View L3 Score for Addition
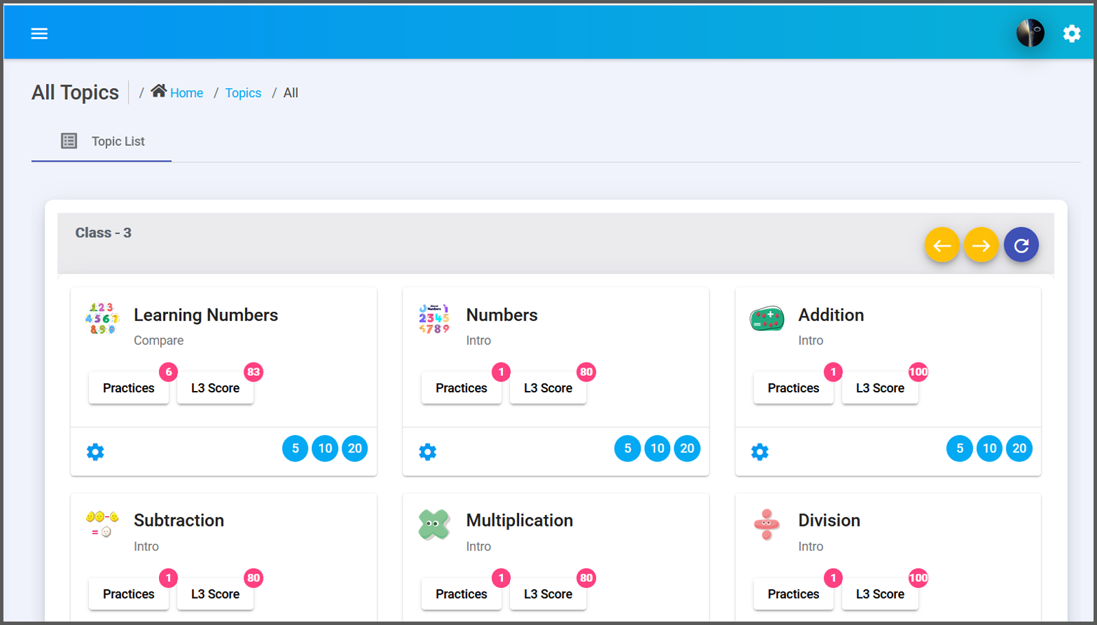The height and width of the screenshot is (625, 1097). (880, 388)
